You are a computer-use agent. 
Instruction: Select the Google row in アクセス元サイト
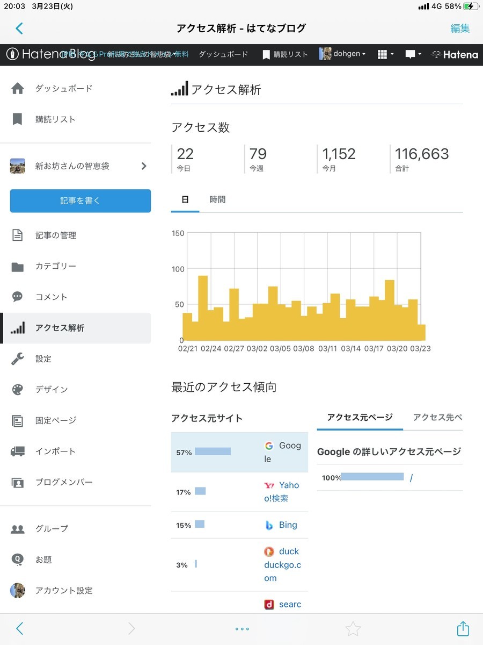[x=239, y=452]
